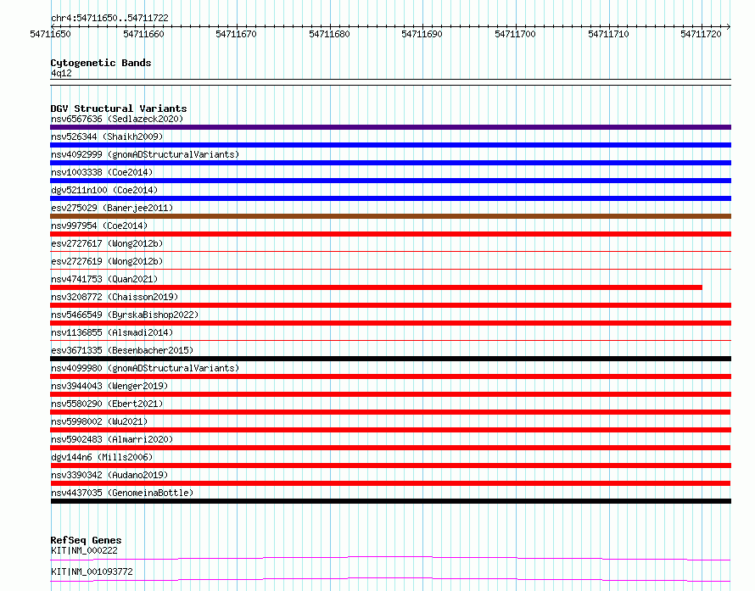Click the nsv1003338 (Coe2014) label
The image size is (755, 591).
(x=102, y=172)
